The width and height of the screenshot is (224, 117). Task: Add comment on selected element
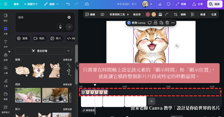[150, 23]
